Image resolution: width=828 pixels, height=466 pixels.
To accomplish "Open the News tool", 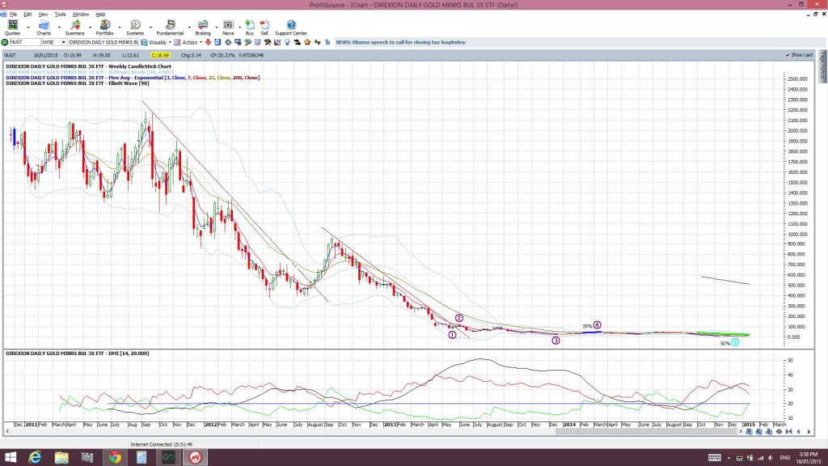I will point(228,28).
